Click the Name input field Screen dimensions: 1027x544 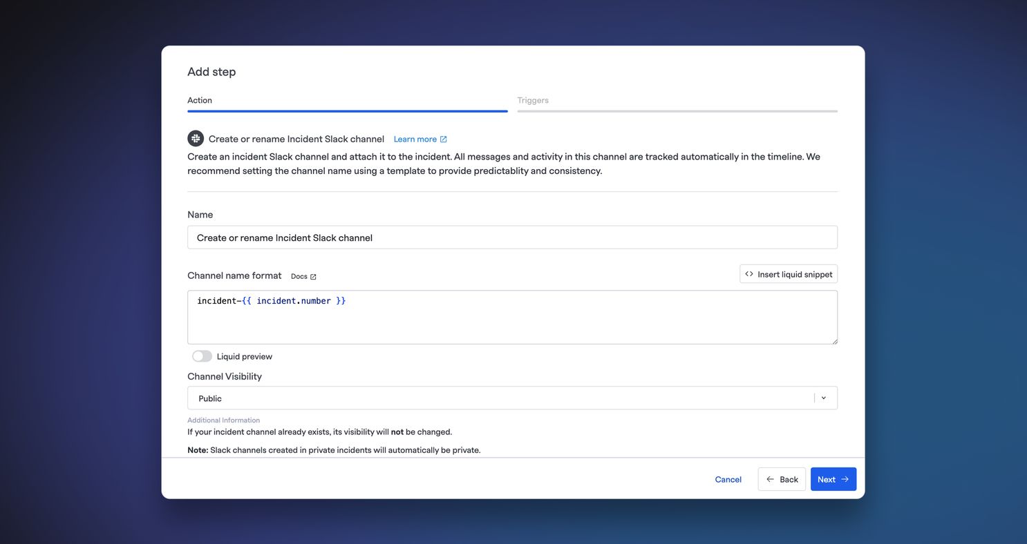512,237
